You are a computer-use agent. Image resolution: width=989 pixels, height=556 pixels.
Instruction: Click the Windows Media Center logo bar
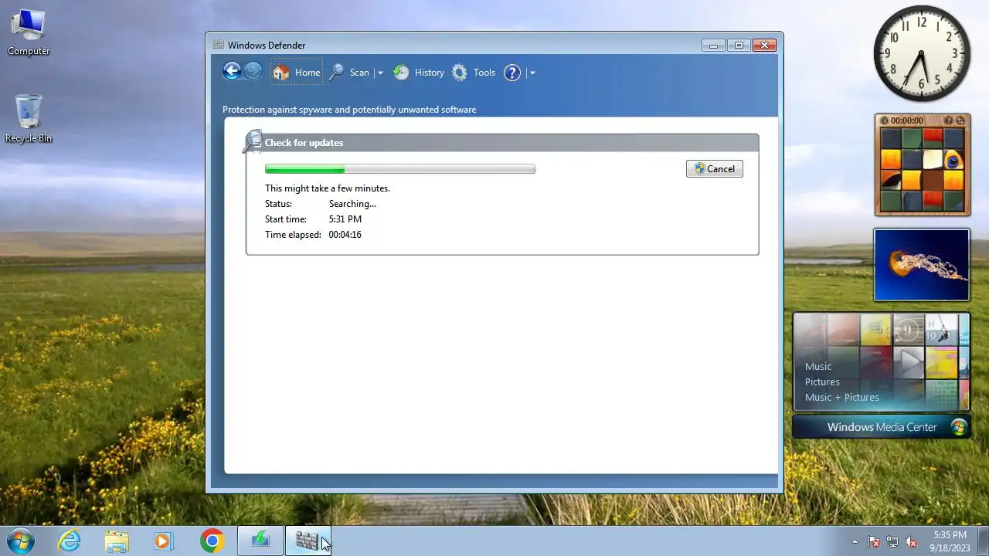(x=882, y=427)
